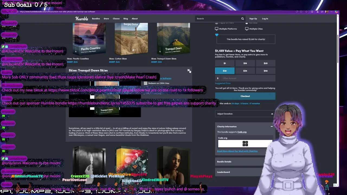Select the $1 price tier
Image resolution: width=347 pixels, height=195 pixels.
(x=224, y=63)
